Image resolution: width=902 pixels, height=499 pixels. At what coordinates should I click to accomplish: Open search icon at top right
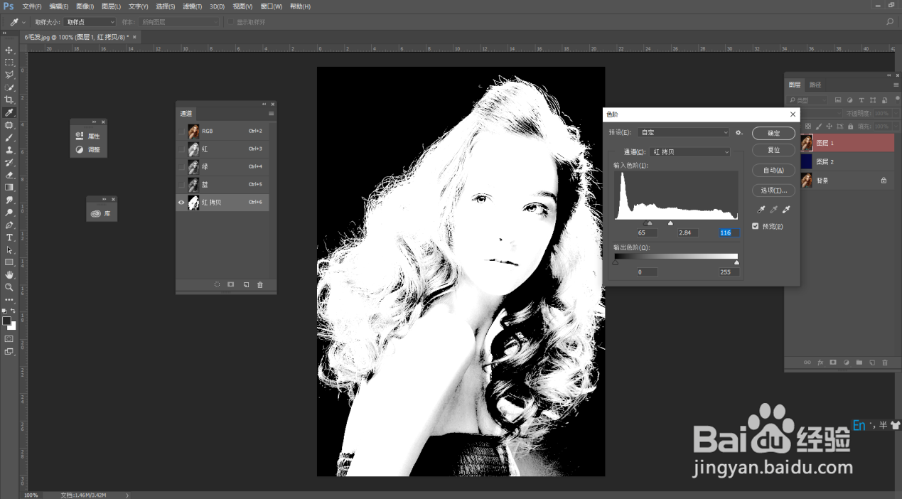coord(890,22)
